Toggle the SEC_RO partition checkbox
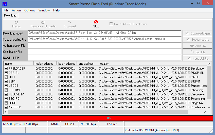The width and height of the screenshot is (215, 135). click(6, 98)
